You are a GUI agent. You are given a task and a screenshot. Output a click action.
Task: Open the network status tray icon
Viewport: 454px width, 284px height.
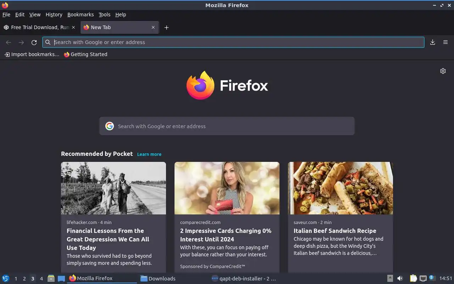(423, 278)
